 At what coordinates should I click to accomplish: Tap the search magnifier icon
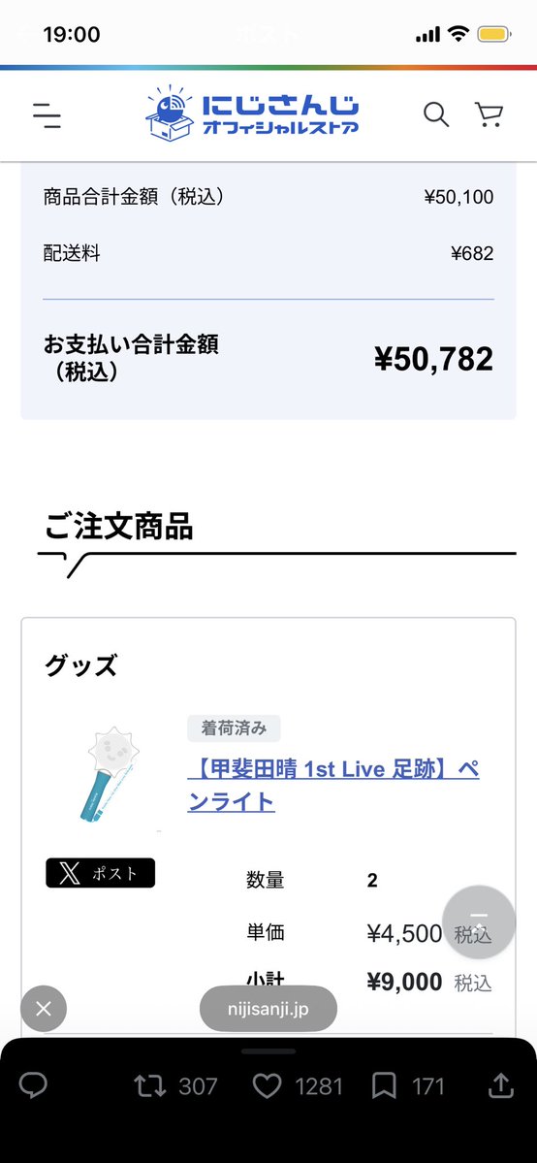tap(436, 115)
